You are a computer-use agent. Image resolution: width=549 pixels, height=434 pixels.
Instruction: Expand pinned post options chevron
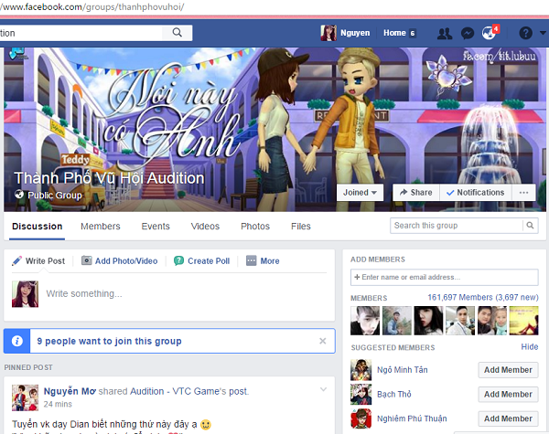click(x=323, y=389)
